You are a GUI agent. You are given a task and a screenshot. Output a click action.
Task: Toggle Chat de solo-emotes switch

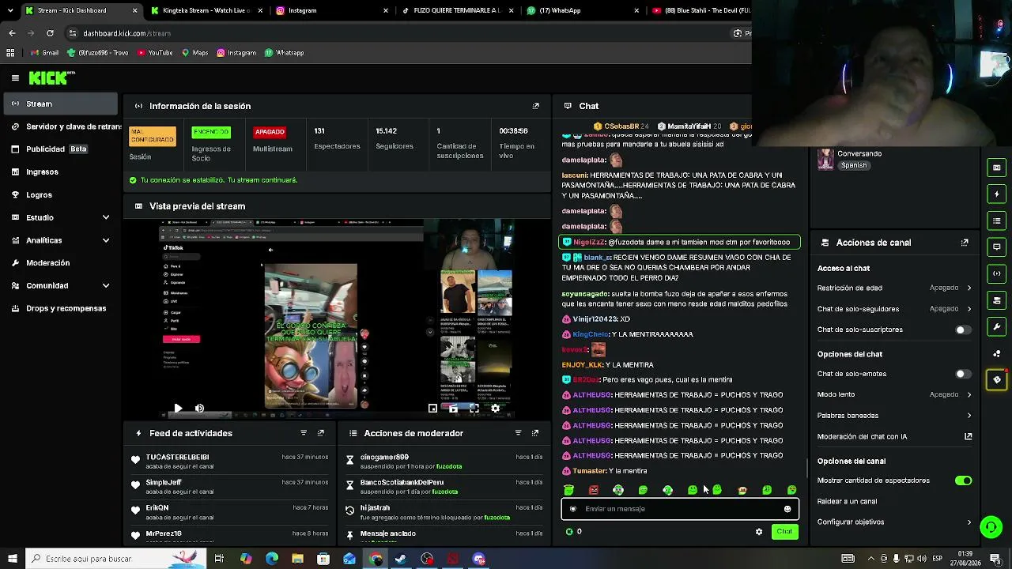(963, 374)
